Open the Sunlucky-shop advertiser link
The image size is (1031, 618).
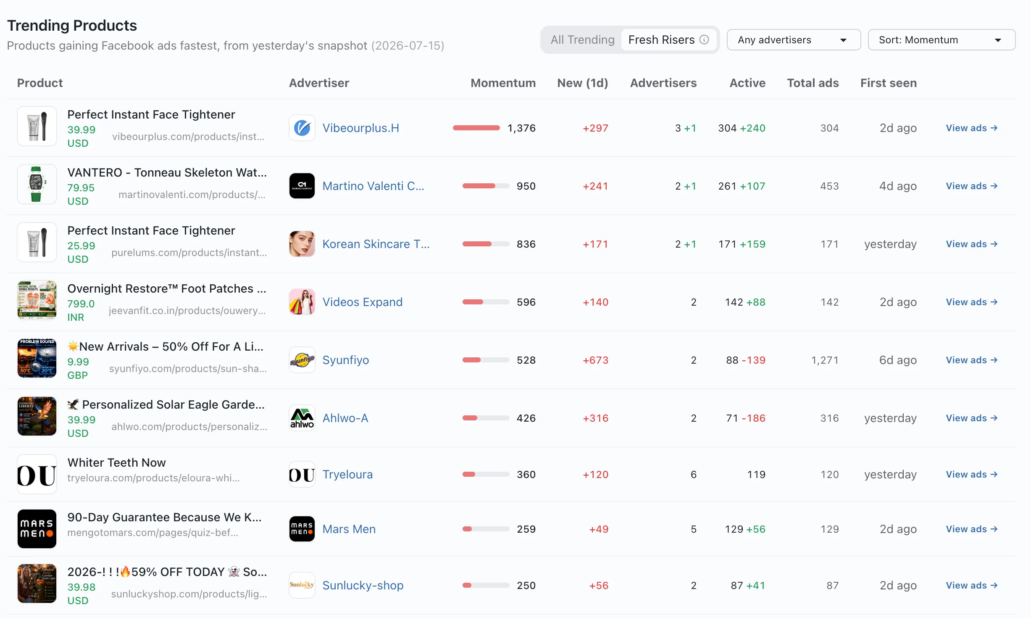point(363,585)
